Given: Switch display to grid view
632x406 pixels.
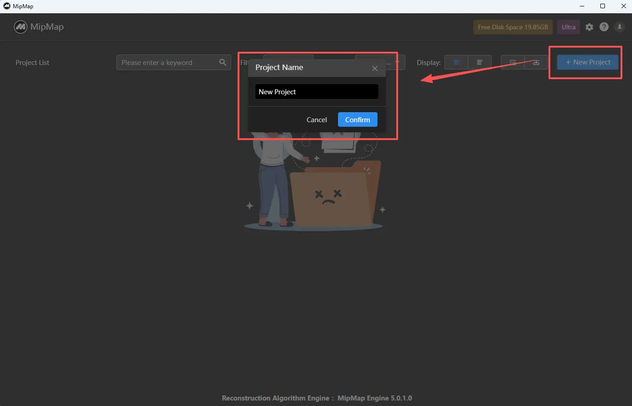Looking at the screenshot, I should 456,62.
